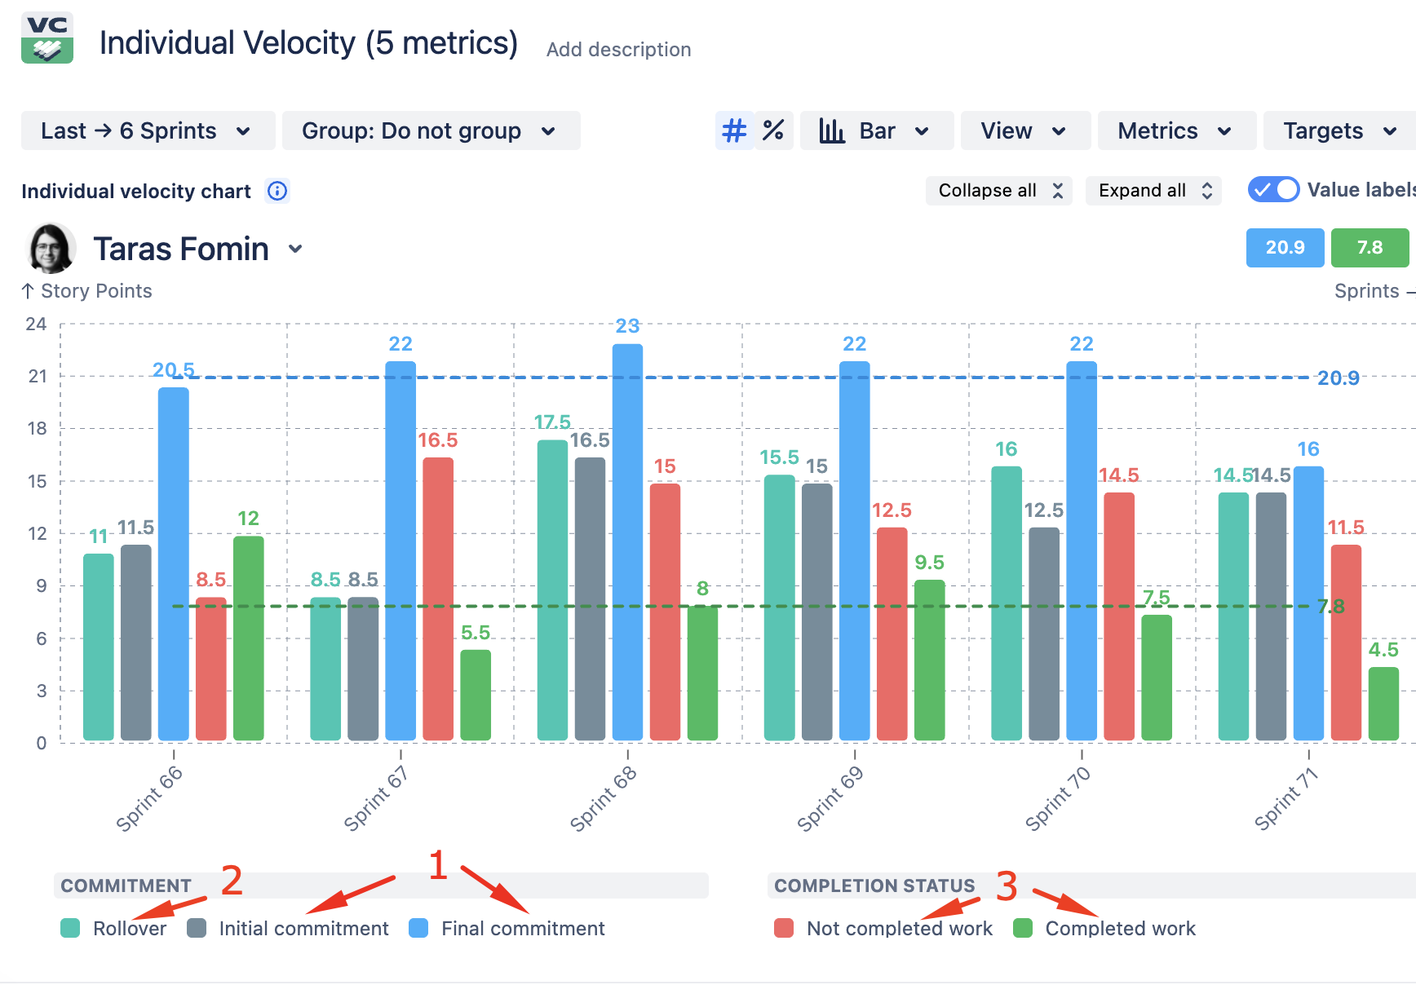Expand the chevron next to Taras Fomin
The height and width of the screenshot is (985, 1416).
pyautogui.click(x=295, y=249)
